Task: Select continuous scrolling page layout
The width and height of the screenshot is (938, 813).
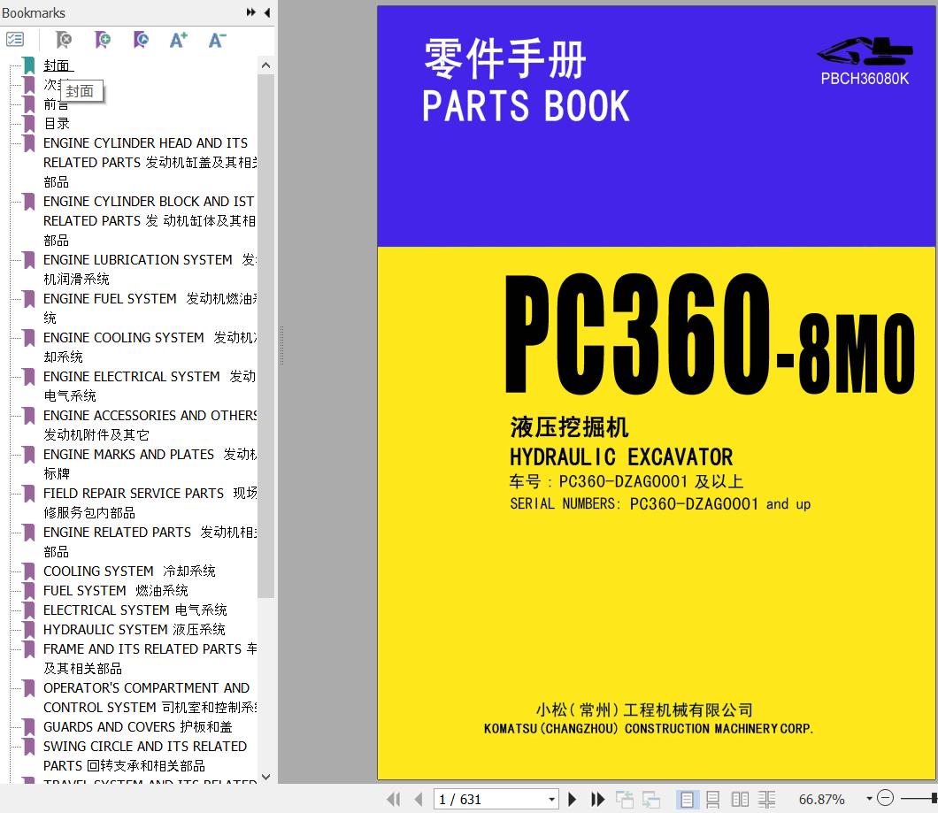Action: (x=713, y=799)
